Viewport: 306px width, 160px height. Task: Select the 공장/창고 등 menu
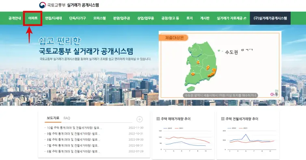[x=170, y=18]
